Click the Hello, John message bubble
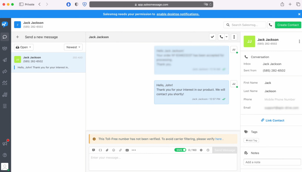 click(x=191, y=92)
